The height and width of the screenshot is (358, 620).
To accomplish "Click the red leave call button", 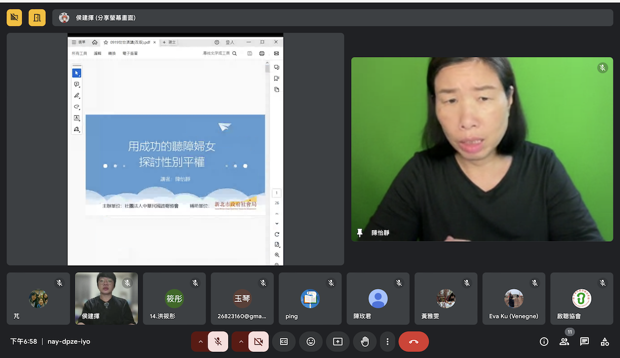I will point(413,342).
